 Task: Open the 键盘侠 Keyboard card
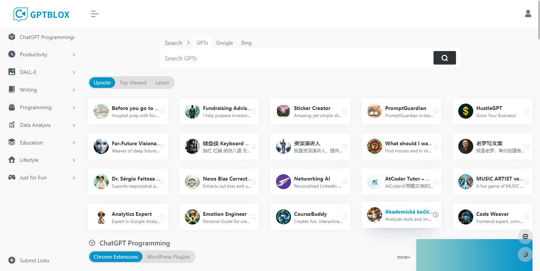219,146
